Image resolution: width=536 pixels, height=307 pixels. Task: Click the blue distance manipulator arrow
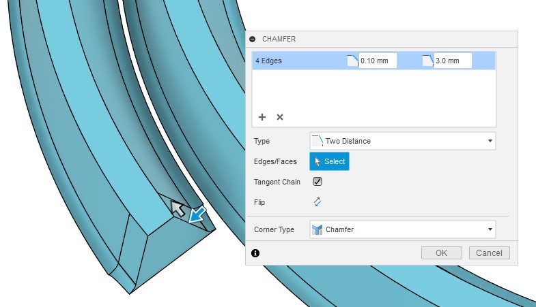tap(198, 216)
